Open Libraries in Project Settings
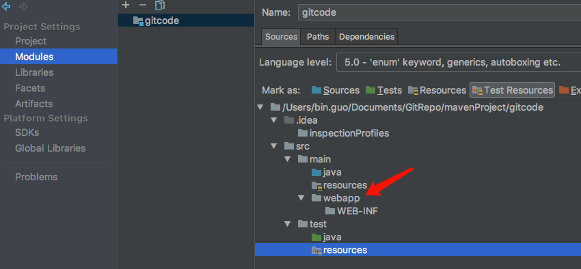581x269 pixels. click(34, 72)
